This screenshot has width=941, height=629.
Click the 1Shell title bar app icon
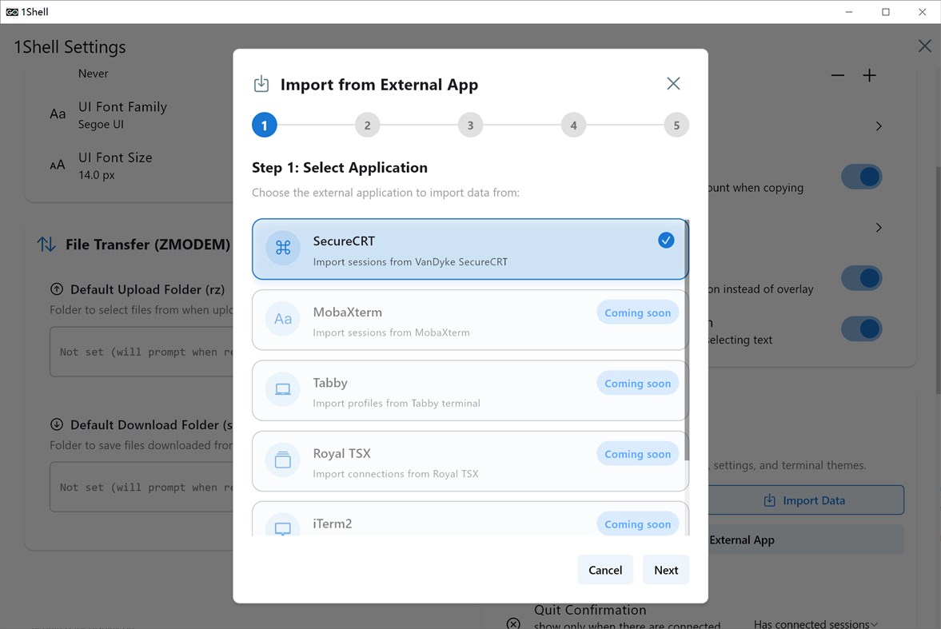tap(11, 12)
